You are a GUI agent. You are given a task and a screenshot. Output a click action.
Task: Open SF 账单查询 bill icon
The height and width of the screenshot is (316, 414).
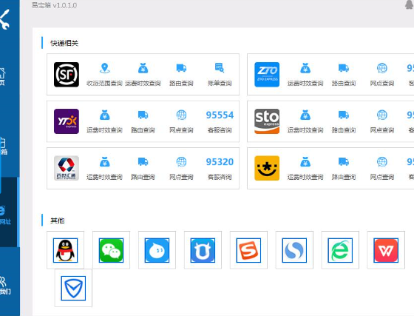(220, 68)
